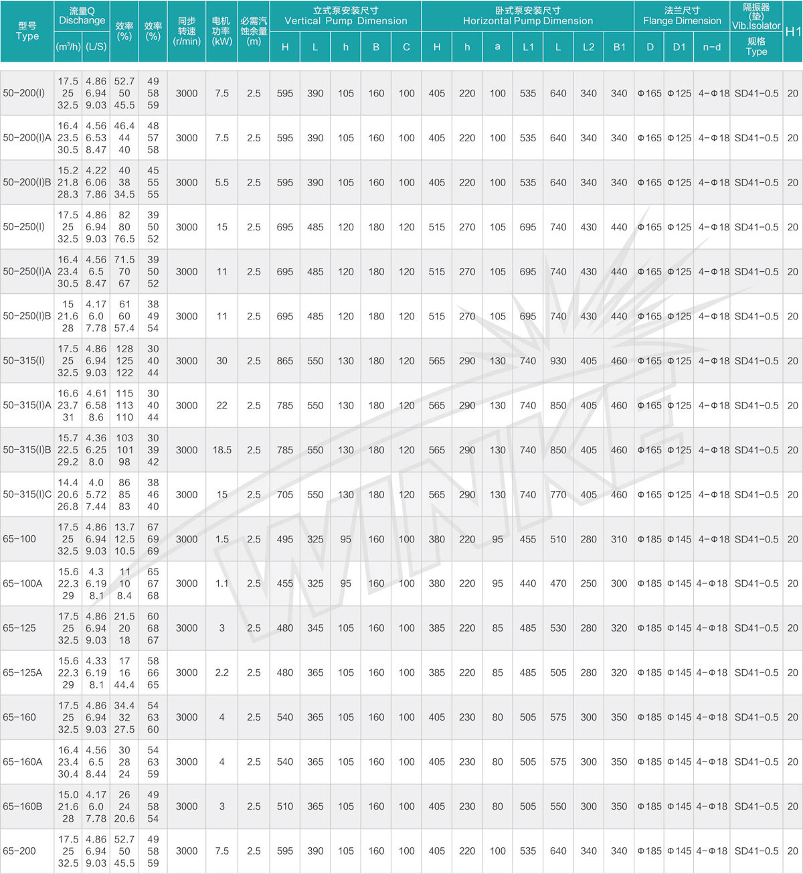Select the n-d flange sub-header
Viewport: 803px width, 874px height.
coord(711,48)
